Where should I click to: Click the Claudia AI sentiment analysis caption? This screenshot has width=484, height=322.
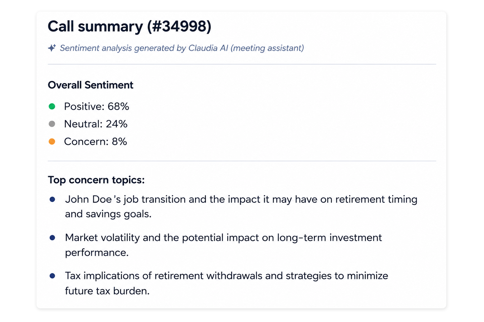(182, 48)
